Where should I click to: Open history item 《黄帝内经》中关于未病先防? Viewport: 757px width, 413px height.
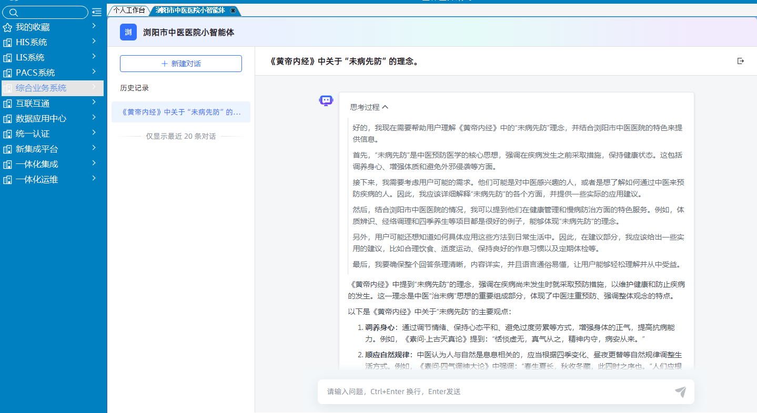[x=181, y=112]
